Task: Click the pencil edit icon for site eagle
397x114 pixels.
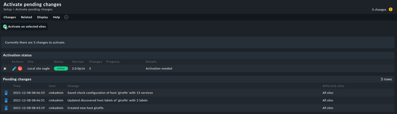Action: [14, 69]
